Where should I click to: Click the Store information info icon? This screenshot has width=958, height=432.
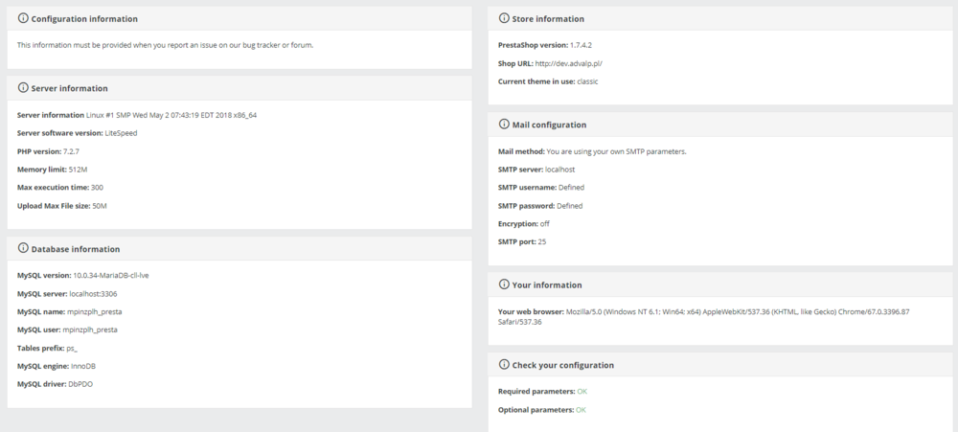pyautogui.click(x=504, y=18)
